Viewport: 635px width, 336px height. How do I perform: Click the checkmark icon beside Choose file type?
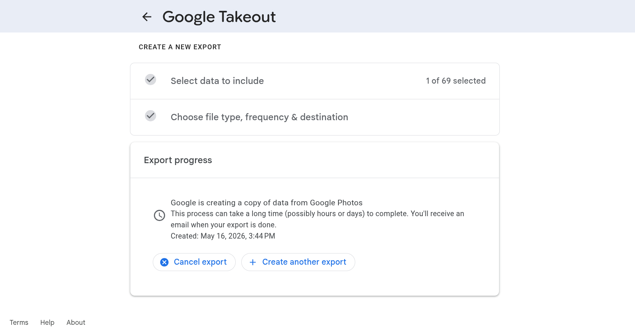tap(151, 116)
